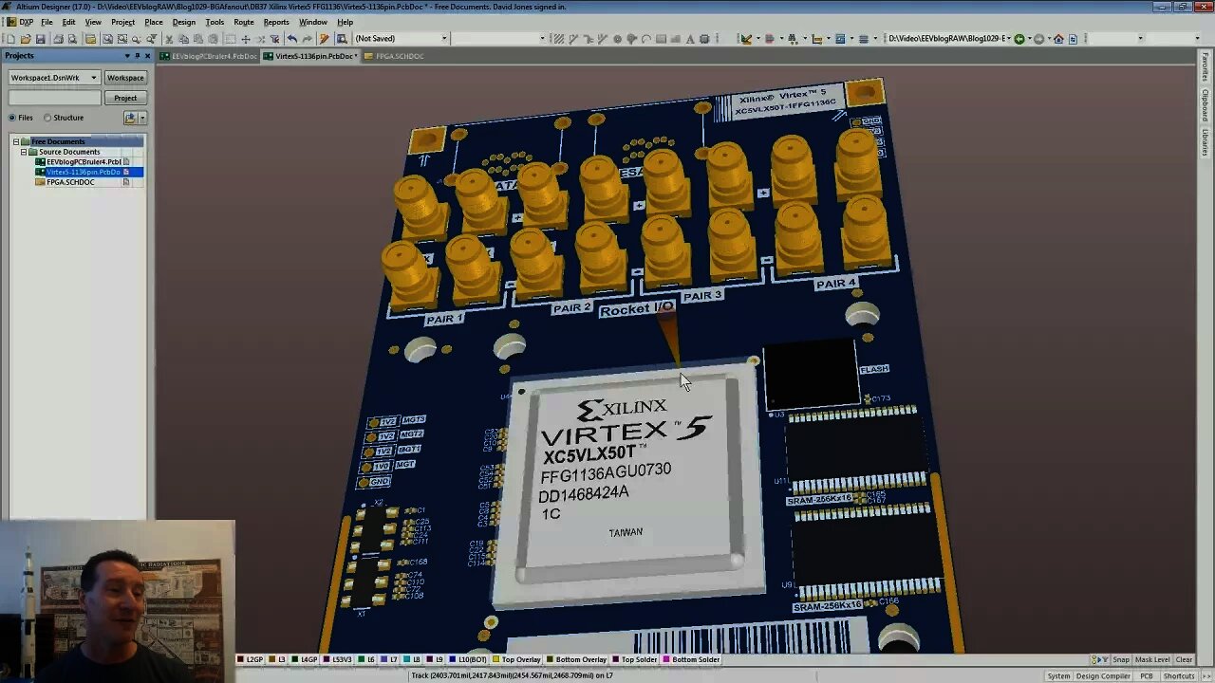The height and width of the screenshot is (683, 1215).
Task: Select the Files radio button
Action: tap(12, 118)
